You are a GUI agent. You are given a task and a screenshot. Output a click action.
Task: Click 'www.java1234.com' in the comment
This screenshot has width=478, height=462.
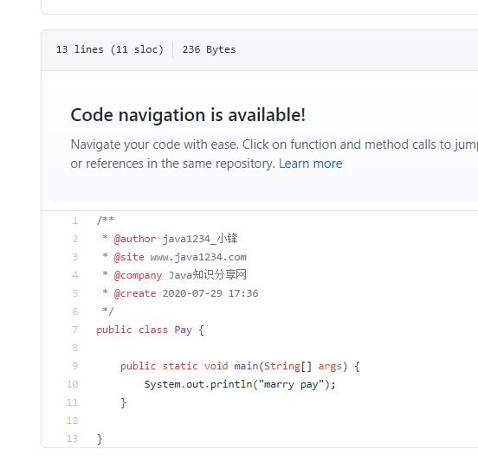tap(198, 257)
